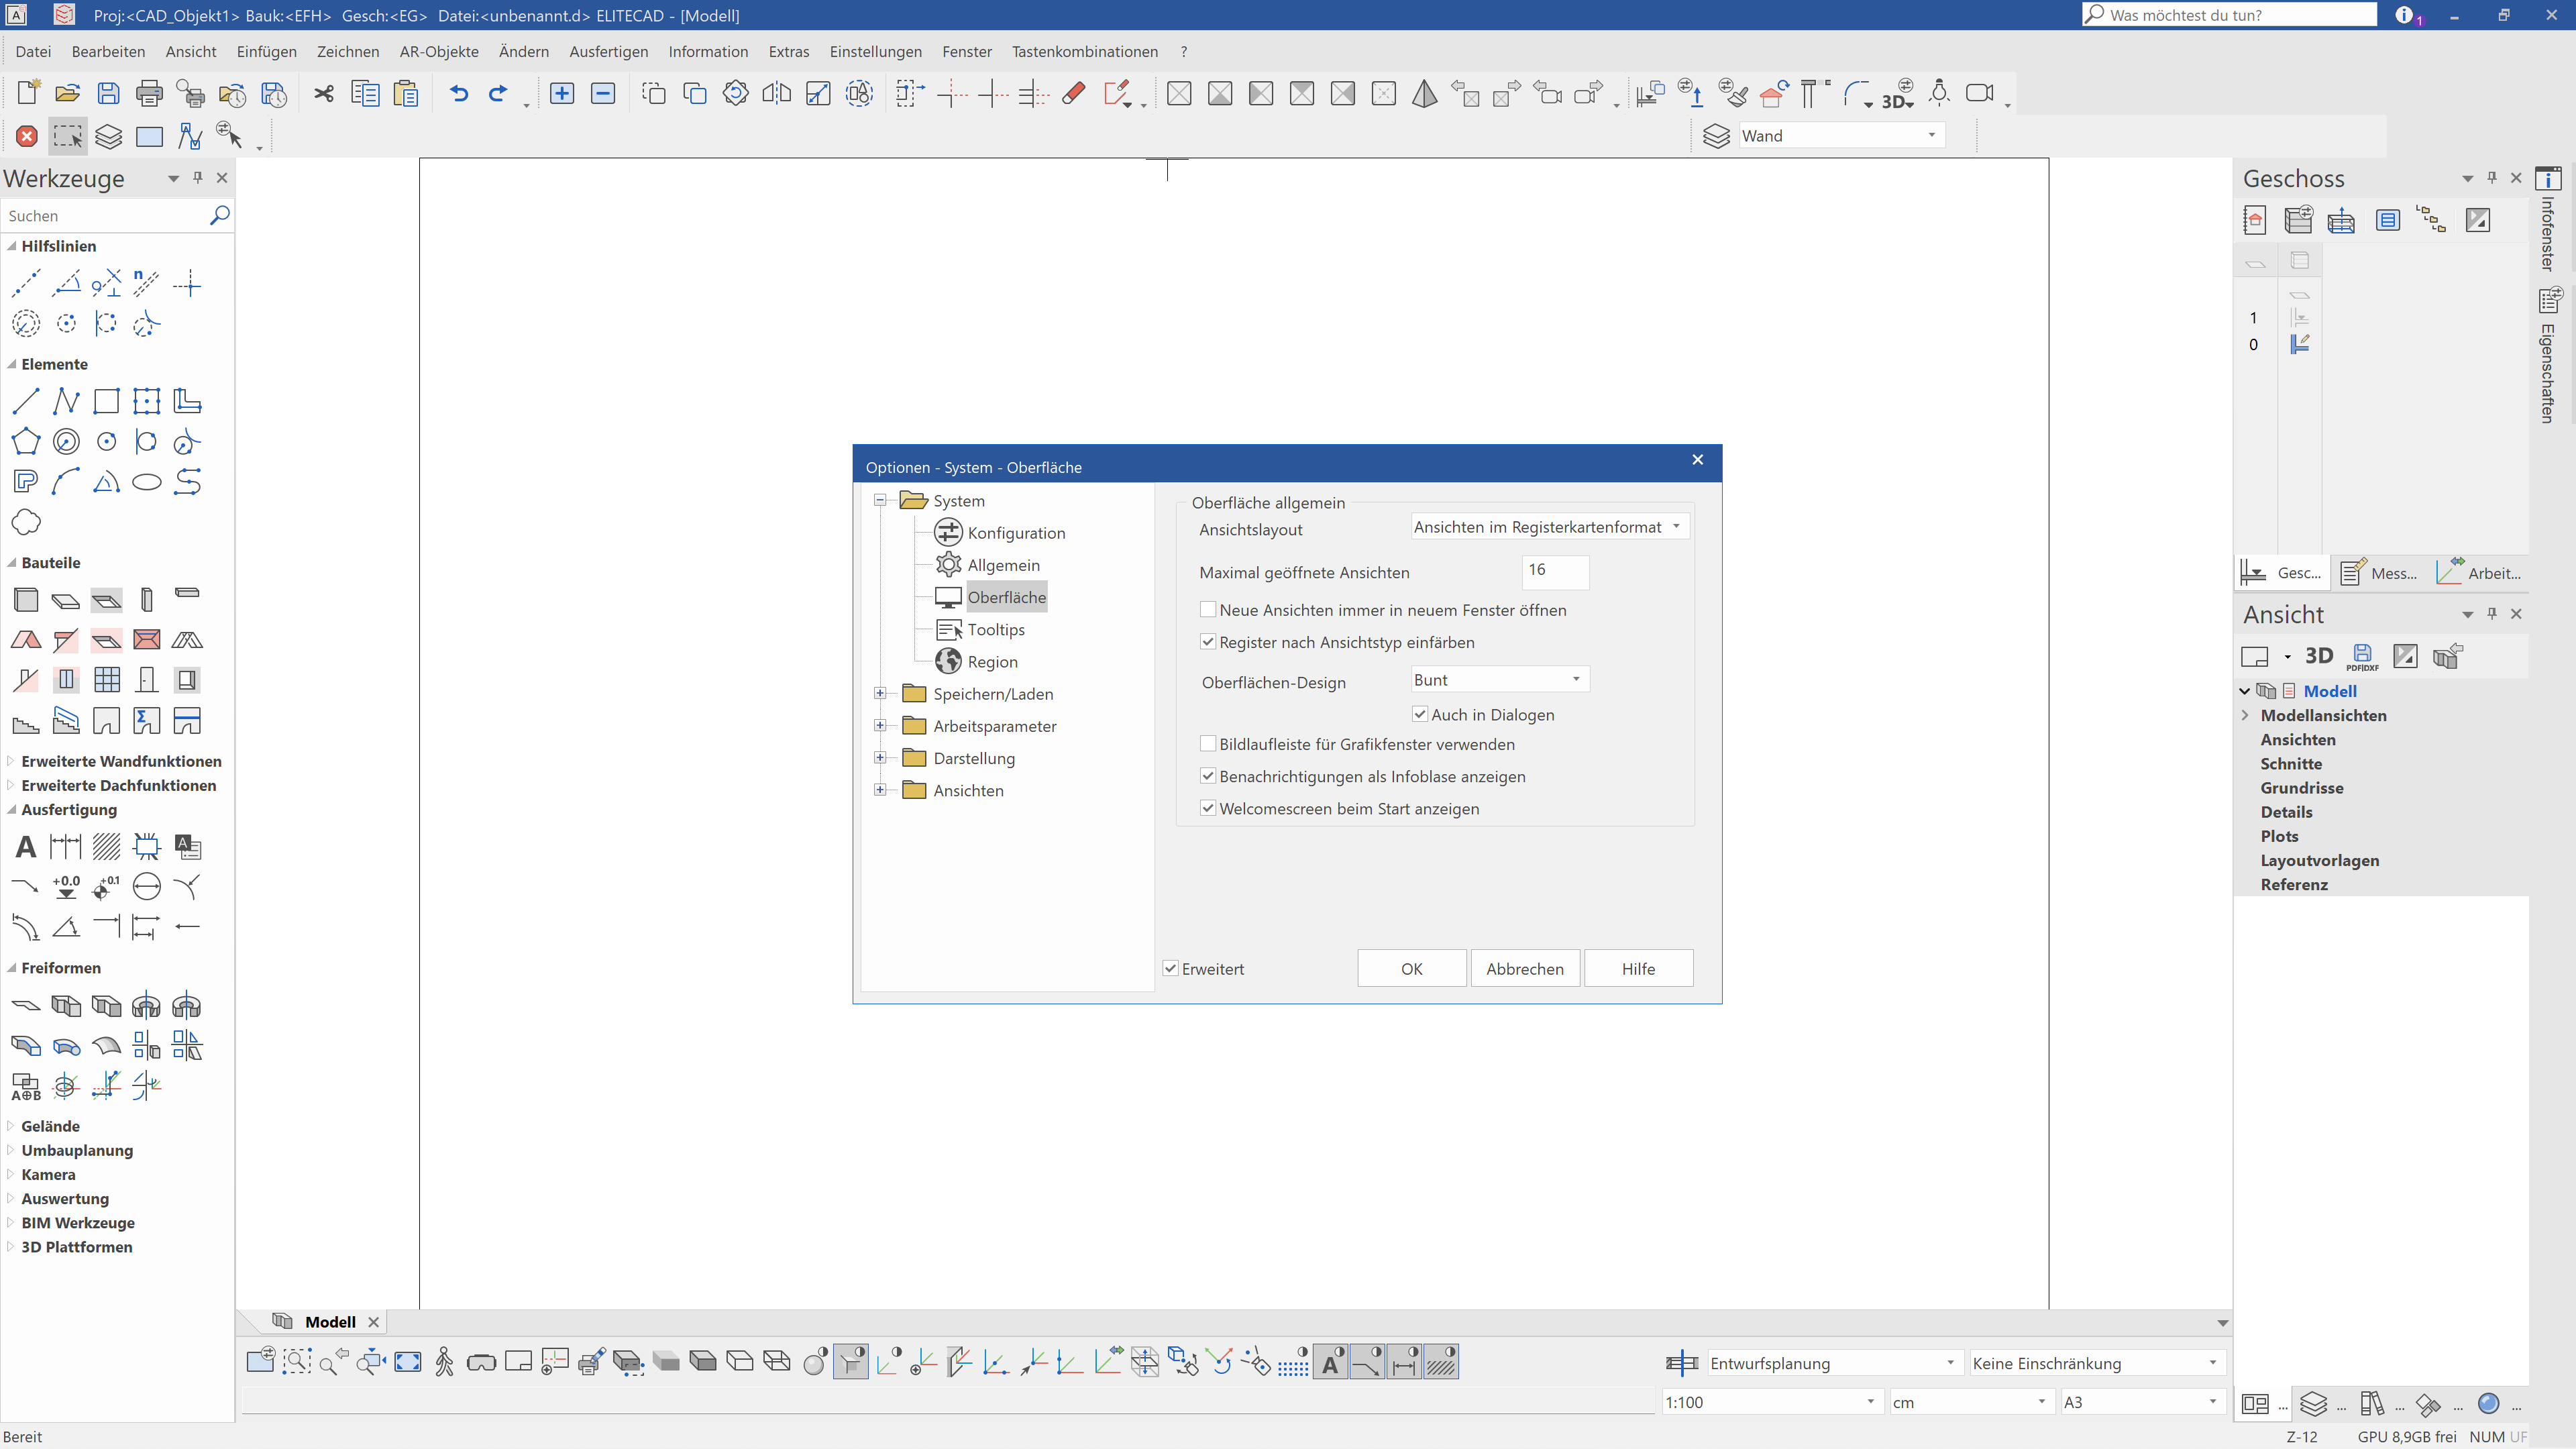The image size is (2576, 1449).
Task: Click the layers icon next to Wand dropdown
Action: (x=1716, y=136)
